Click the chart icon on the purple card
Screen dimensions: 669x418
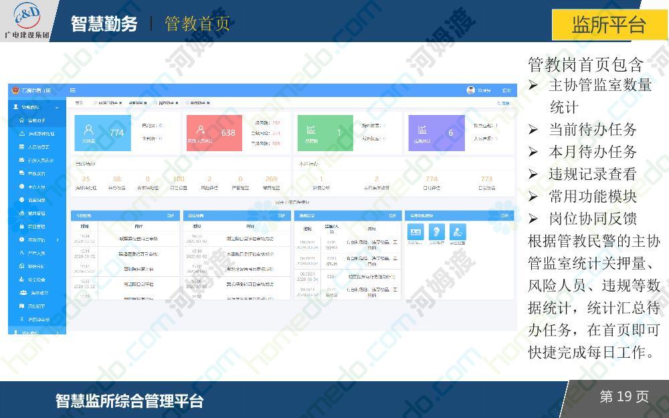pyautogui.click(x=422, y=130)
